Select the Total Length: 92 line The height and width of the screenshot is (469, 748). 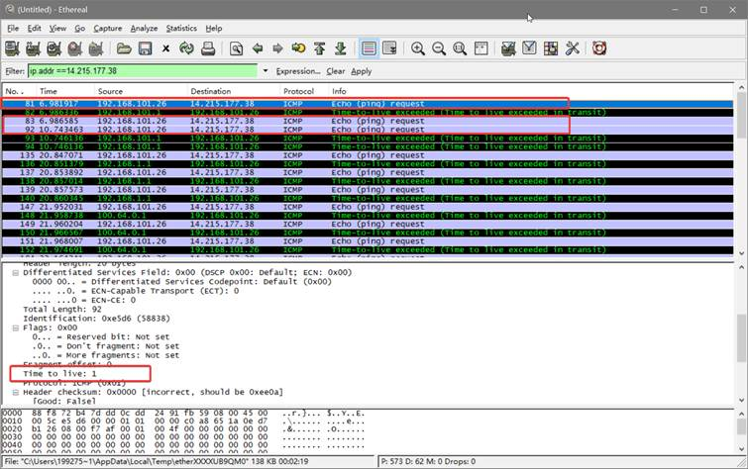tap(62, 310)
